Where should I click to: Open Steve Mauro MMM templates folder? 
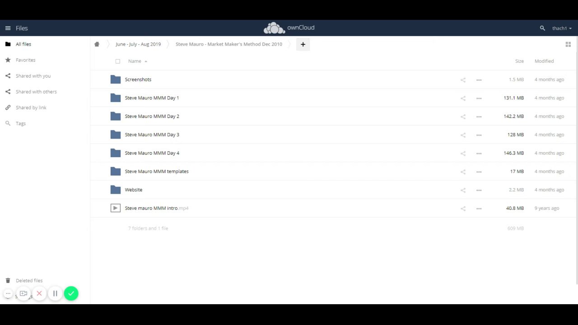pos(157,172)
